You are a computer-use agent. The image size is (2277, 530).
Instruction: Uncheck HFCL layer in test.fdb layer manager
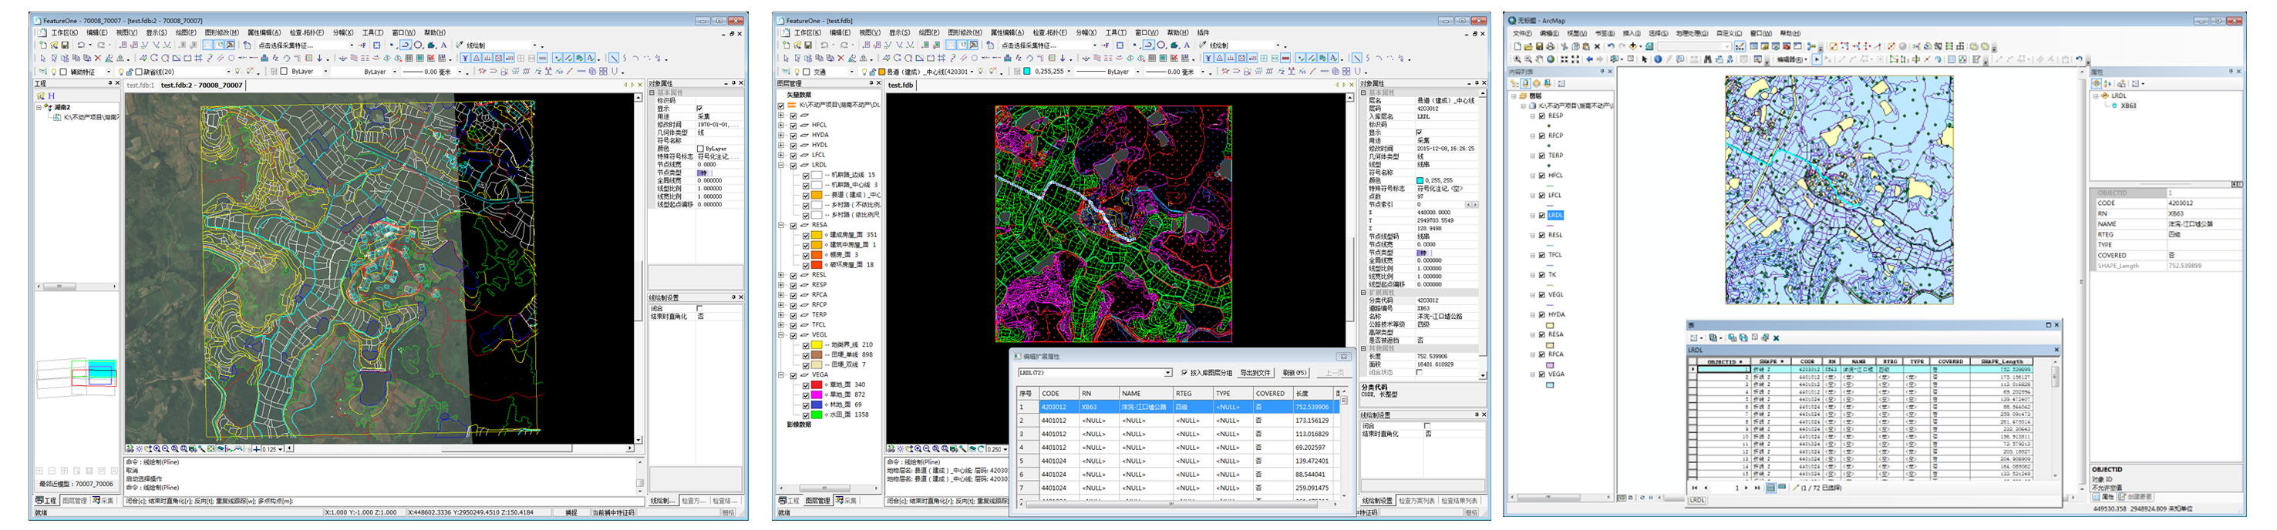tap(793, 126)
